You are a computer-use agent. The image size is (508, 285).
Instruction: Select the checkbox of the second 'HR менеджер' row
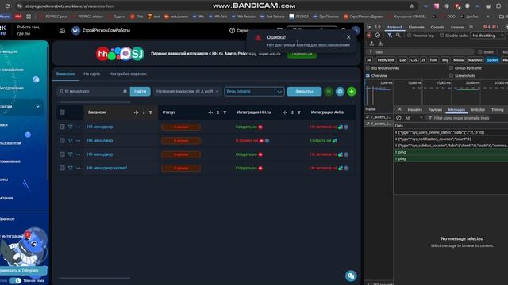point(62,141)
